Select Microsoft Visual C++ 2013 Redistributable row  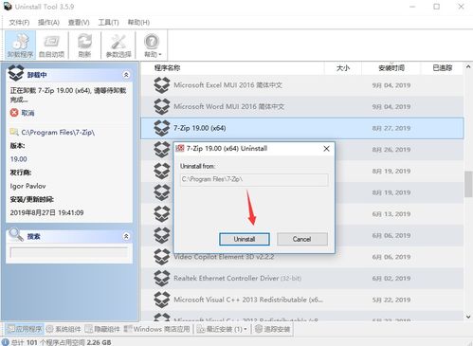tap(302, 300)
